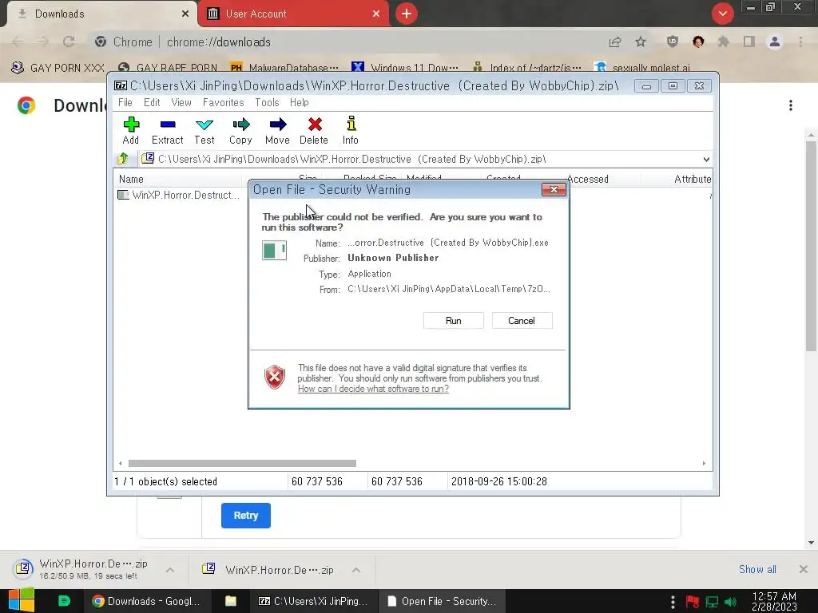Open the File Explorer taskbar icon
The height and width of the screenshot is (613, 818).
[231, 601]
